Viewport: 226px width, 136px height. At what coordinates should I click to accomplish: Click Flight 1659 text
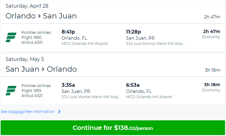pyautogui.click(x=31, y=91)
